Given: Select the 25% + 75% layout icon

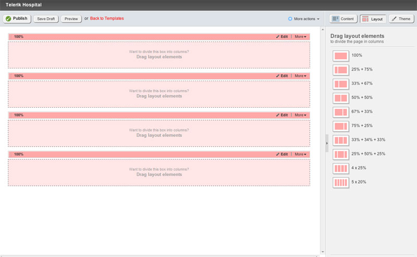Looking at the screenshot, I should (x=340, y=70).
